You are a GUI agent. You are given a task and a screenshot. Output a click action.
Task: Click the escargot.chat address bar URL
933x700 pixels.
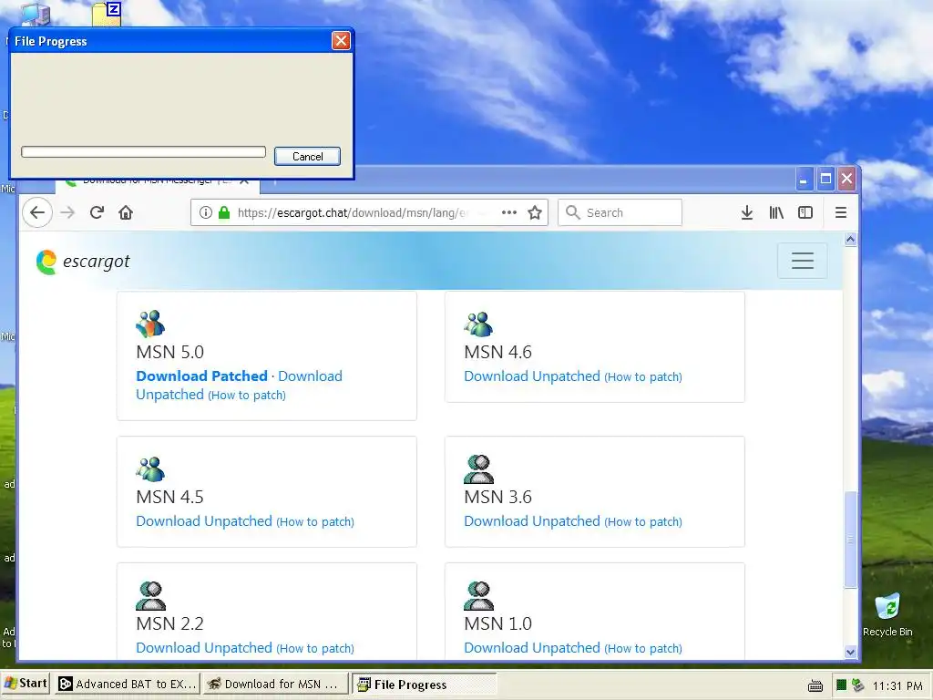(351, 212)
